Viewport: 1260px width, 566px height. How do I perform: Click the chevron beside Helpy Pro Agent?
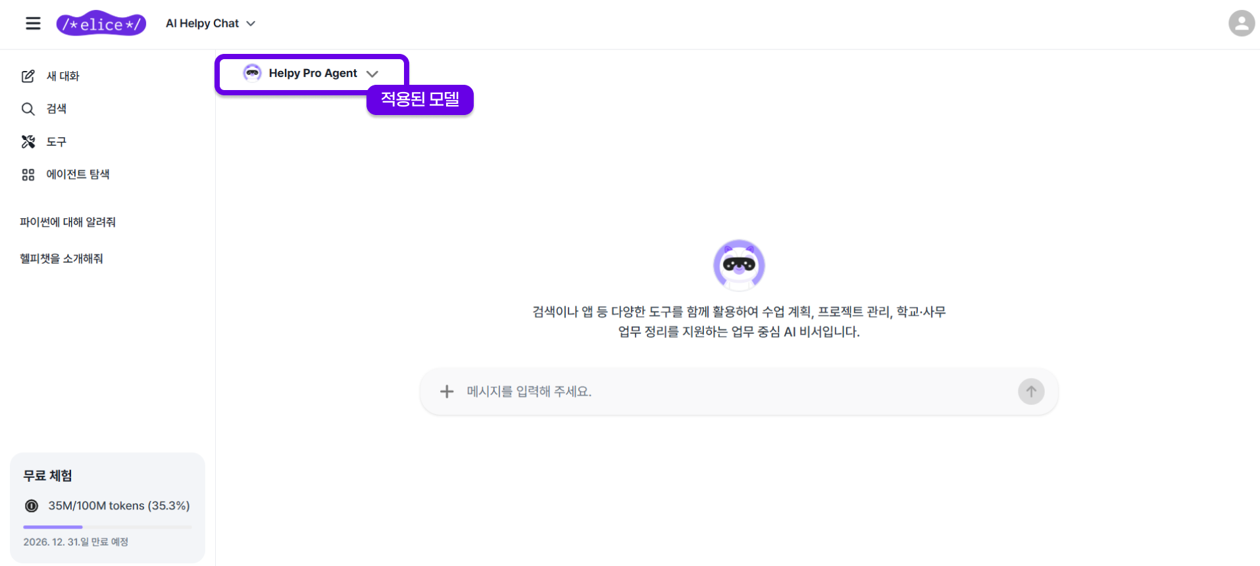(372, 74)
